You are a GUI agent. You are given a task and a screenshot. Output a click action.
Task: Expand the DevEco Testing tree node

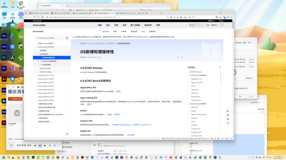[x=39, y=72]
